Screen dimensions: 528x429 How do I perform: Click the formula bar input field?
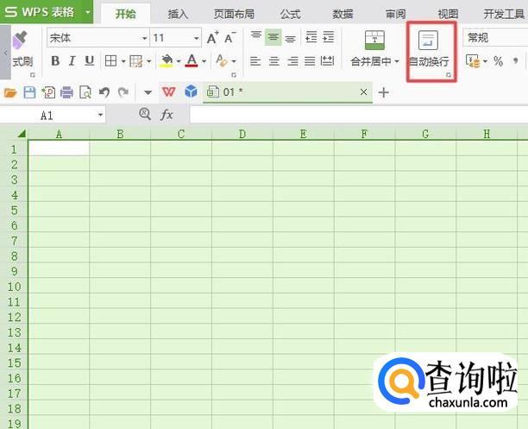359,115
